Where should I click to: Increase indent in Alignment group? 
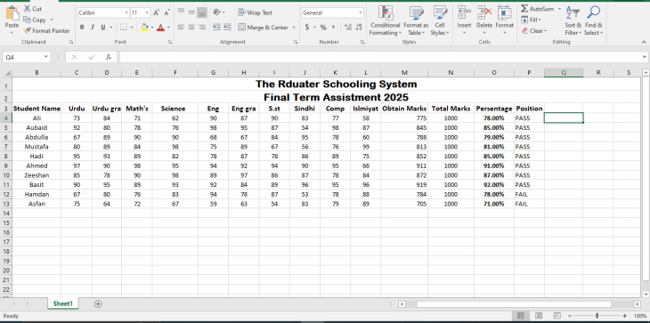(x=227, y=28)
